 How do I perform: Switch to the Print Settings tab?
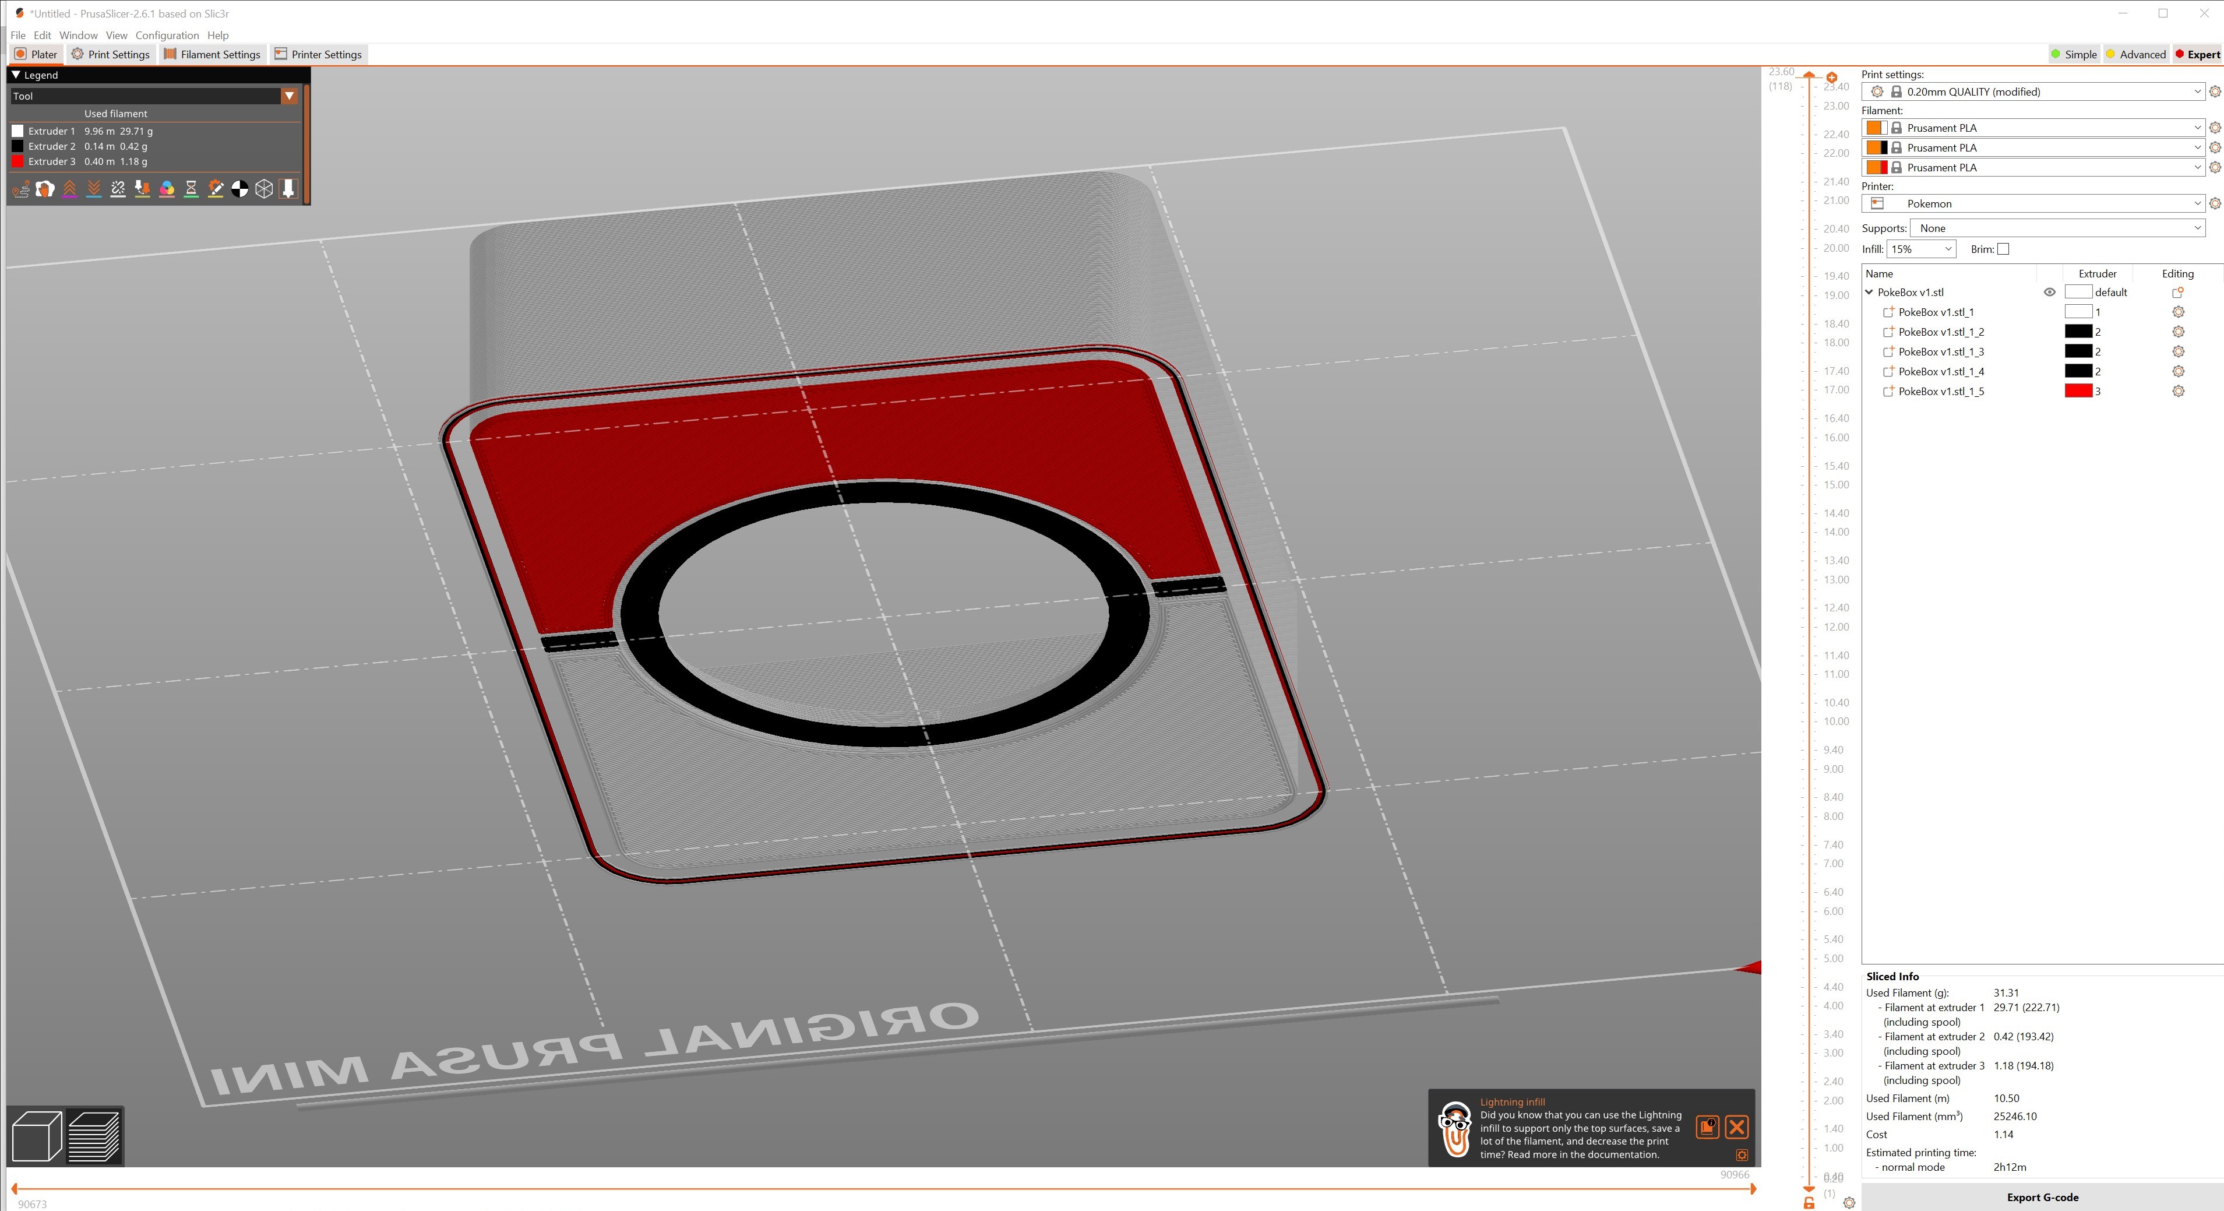pos(111,54)
